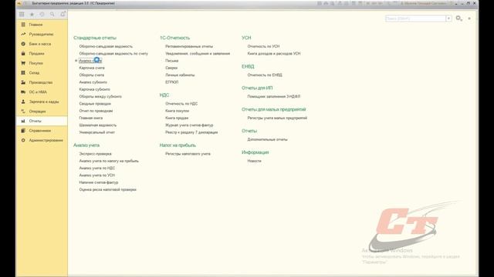
Task: Open the Книга покупок report
Action: point(177,111)
